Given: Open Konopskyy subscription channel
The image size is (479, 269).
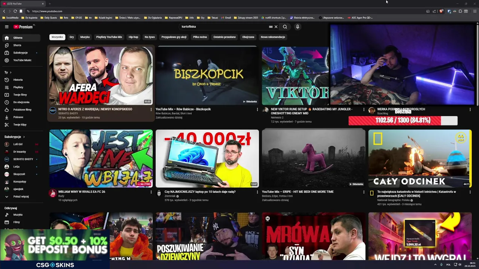Looking at the screenshot, I should point(20,182).
